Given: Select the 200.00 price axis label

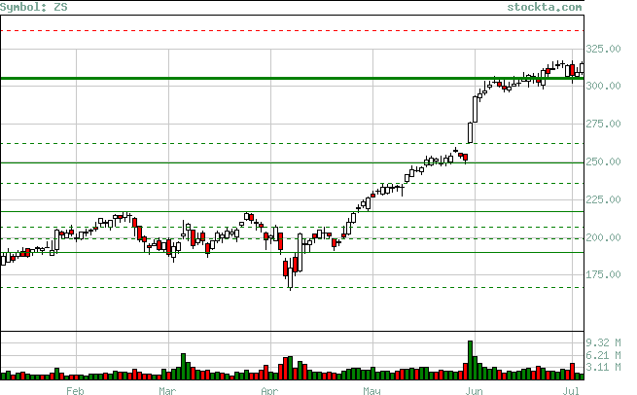Looking at the screenshot, I should coord(603,237).
